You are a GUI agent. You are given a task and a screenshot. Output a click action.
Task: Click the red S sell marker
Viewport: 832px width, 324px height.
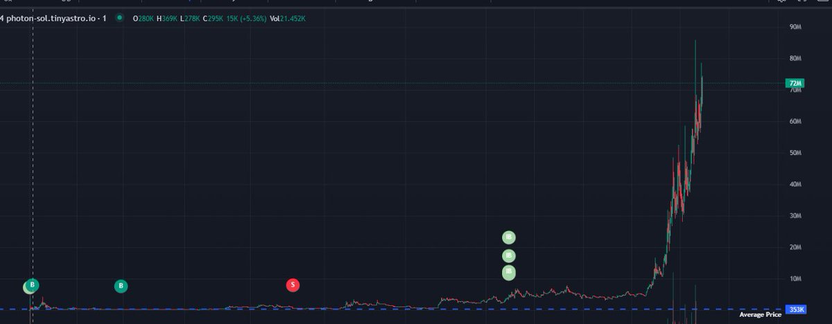click(x=293, y=285)
